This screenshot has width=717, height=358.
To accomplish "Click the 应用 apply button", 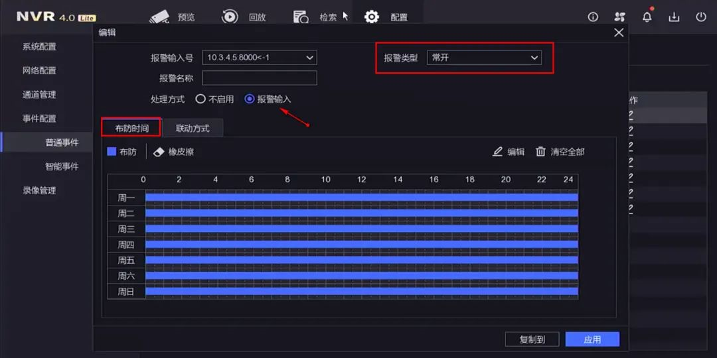I will (592, 339).
